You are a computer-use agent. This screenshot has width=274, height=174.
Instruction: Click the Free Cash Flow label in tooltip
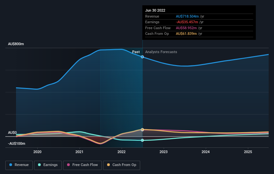point(158,28)
